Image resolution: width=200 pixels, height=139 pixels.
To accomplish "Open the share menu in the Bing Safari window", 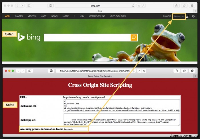I will pos(177,5).
